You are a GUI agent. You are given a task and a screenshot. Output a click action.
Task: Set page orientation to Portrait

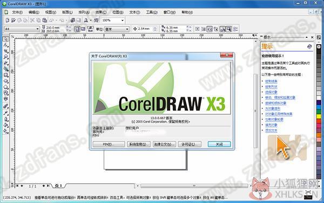coord(77,29)
